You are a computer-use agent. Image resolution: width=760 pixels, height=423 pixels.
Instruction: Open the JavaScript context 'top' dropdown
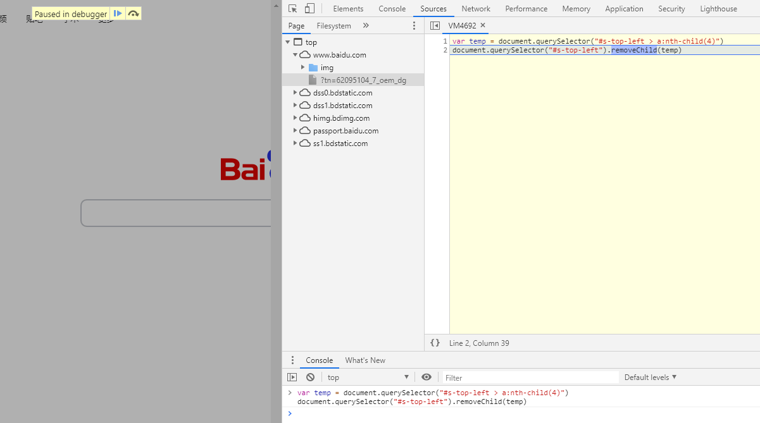[368, 377]
